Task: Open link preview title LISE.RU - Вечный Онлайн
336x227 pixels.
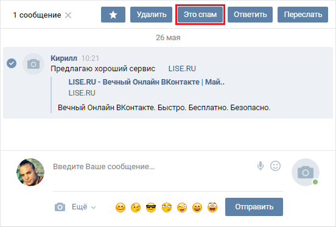Action: click(x=146, y=82)
